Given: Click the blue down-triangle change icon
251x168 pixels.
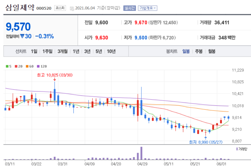Looking at the screenshot, I should tap(22, 36).
